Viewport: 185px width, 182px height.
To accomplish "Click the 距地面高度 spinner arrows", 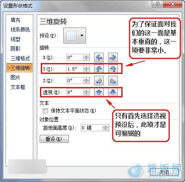I will coord(105,128).
